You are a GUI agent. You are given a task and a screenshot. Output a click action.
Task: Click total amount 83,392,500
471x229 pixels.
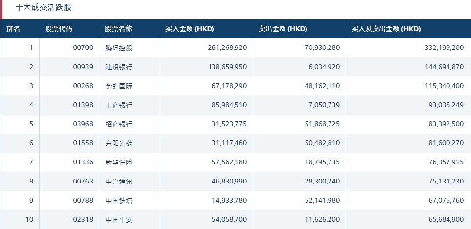coord(446,124)
